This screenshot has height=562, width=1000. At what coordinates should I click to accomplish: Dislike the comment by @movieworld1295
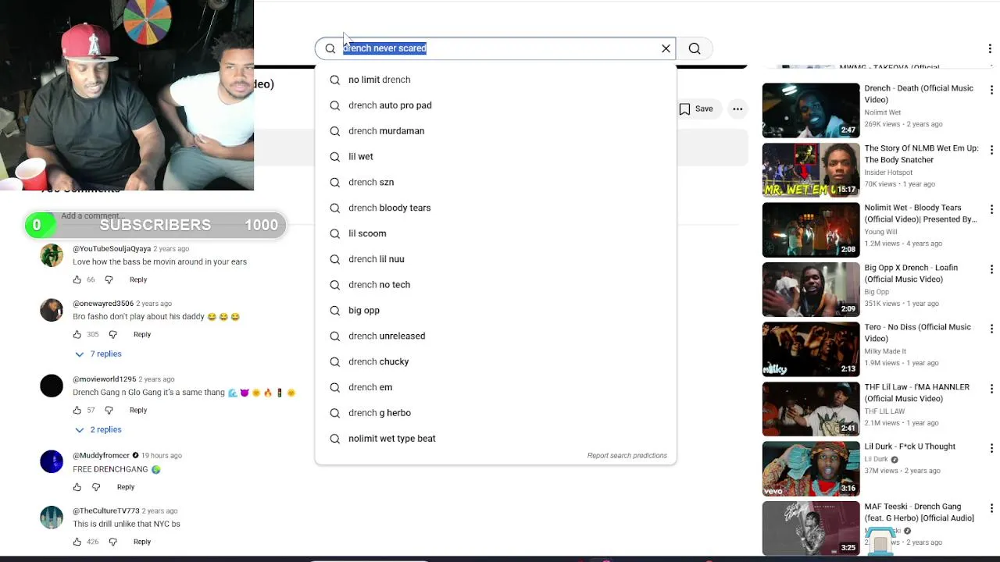(x=109, y=410)
